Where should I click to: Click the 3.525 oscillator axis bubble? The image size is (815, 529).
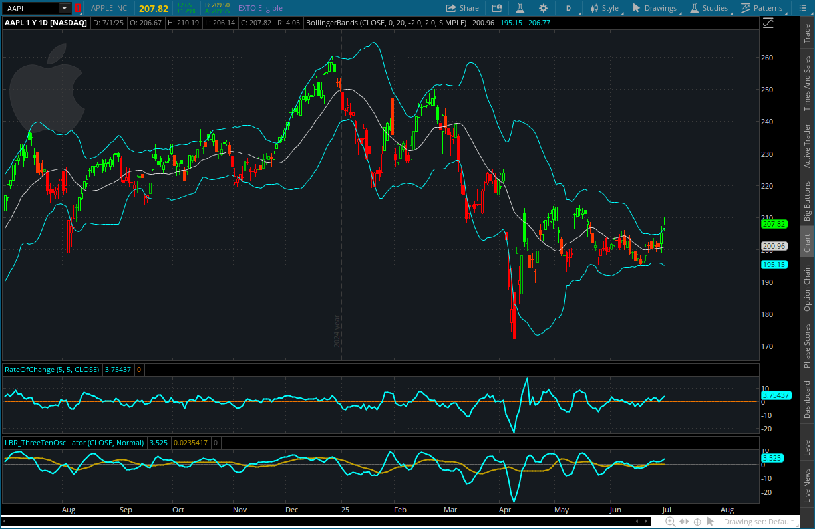(772, 458)
